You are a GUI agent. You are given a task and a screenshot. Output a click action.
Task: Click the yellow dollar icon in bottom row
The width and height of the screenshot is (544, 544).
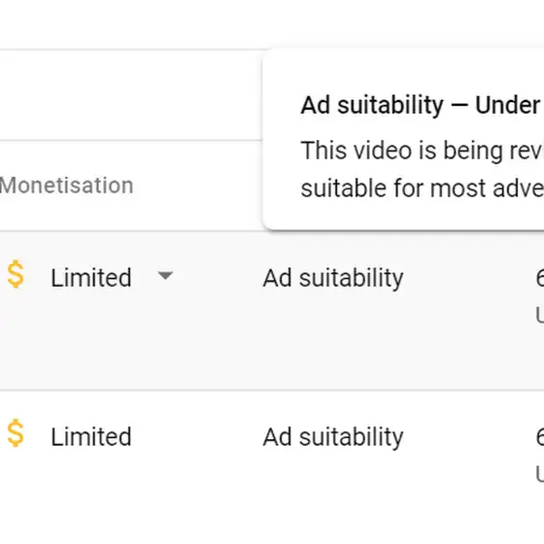[x=16, y=433]
